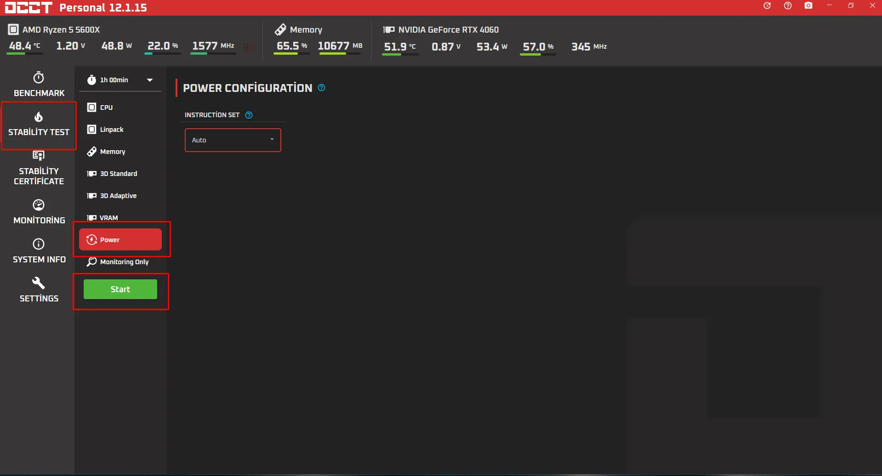Click the CPU frequency value 1577 MHz

[213, 46]
